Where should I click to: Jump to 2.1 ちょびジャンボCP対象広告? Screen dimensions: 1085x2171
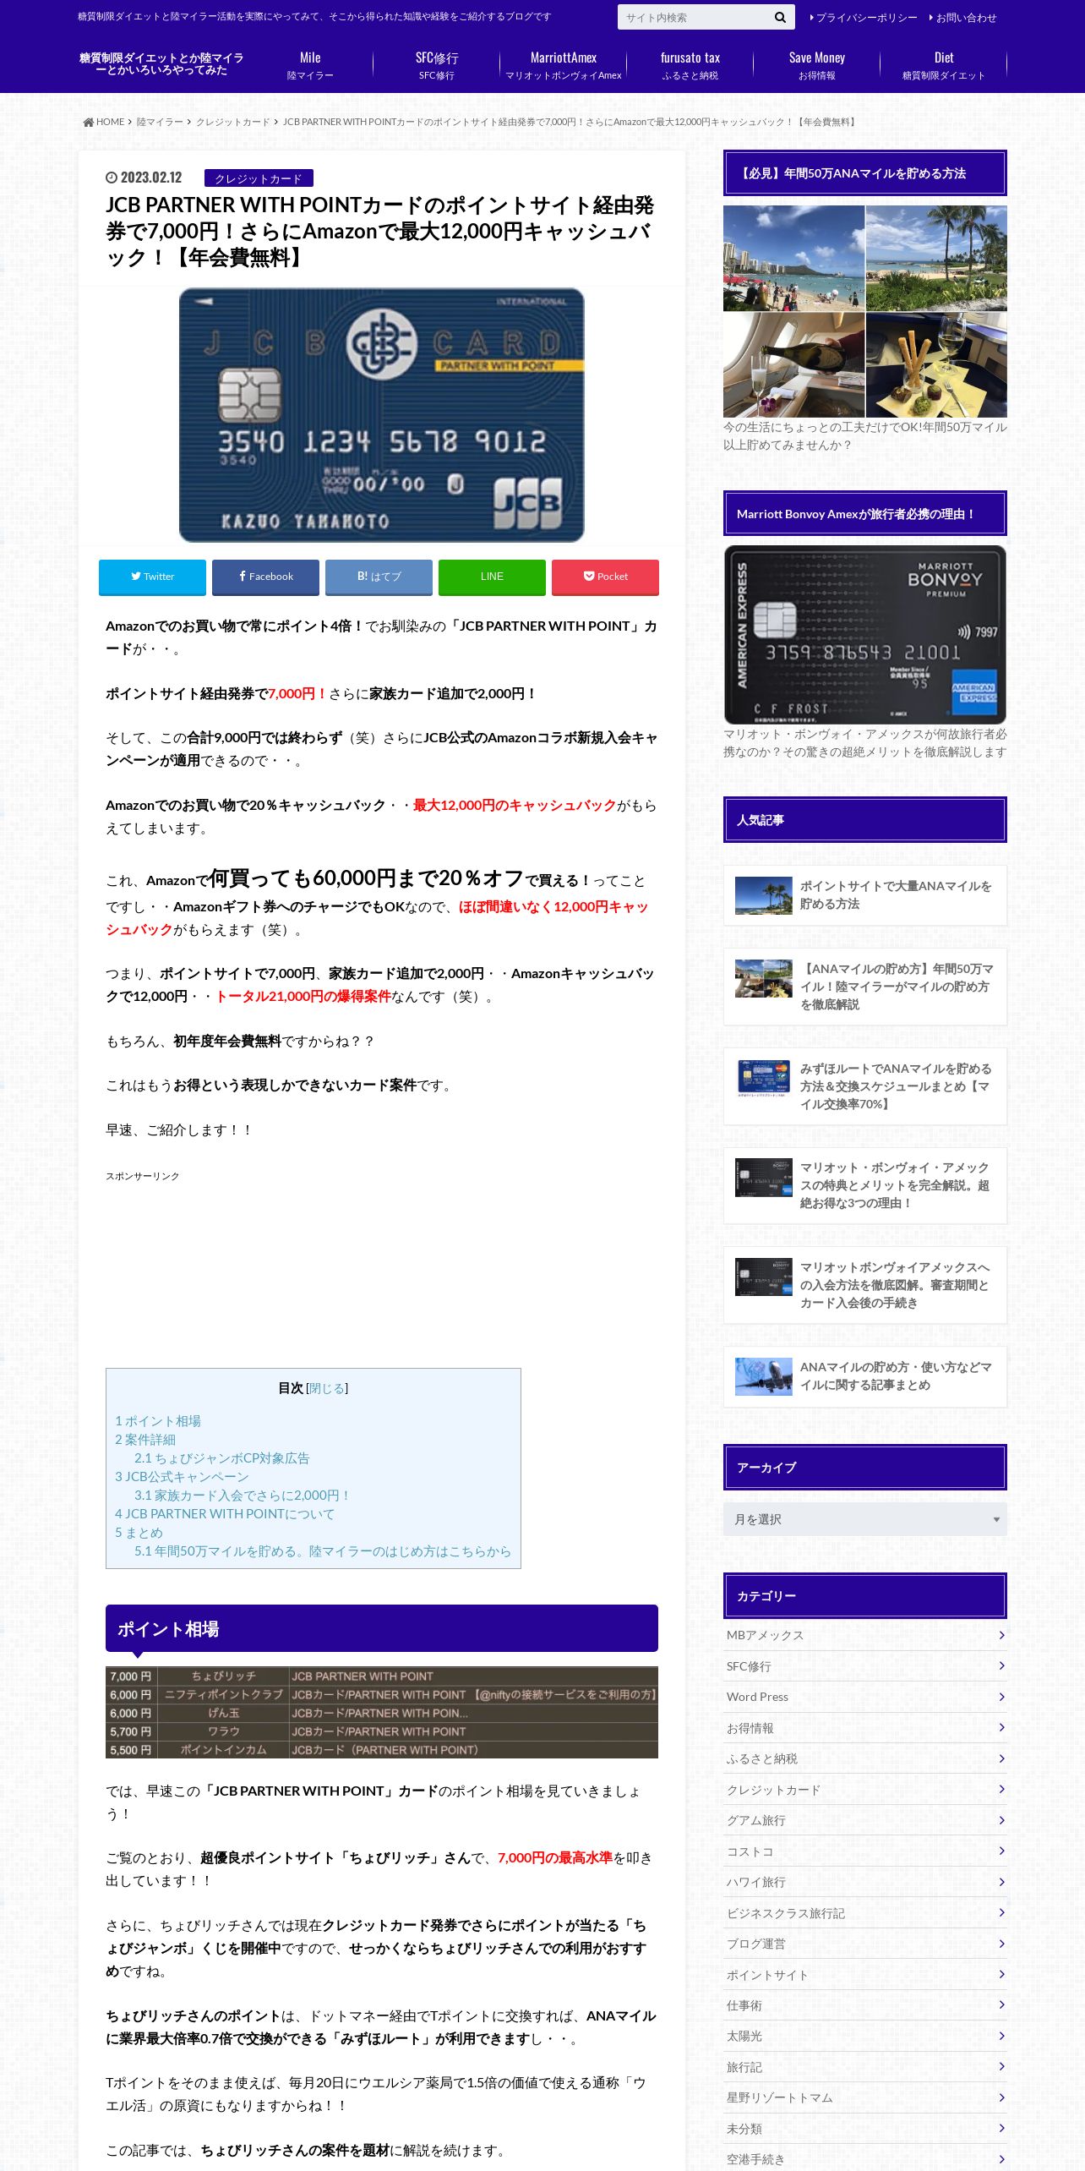221,1458
